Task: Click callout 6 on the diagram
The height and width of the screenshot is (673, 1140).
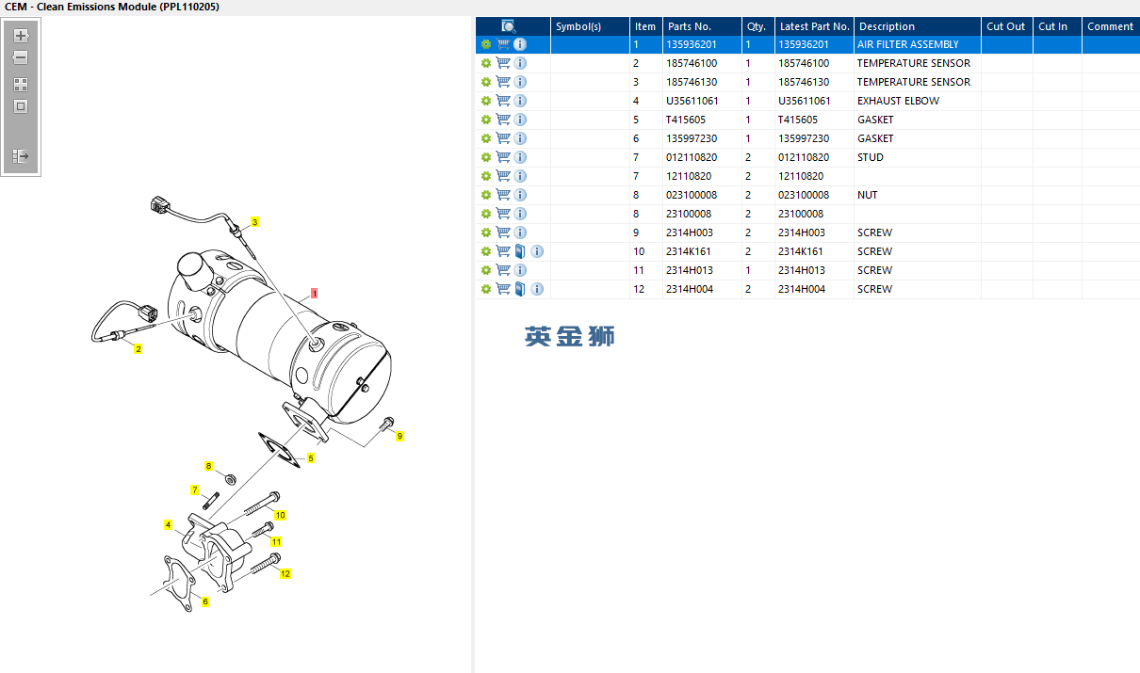Action: click(205, 601)
